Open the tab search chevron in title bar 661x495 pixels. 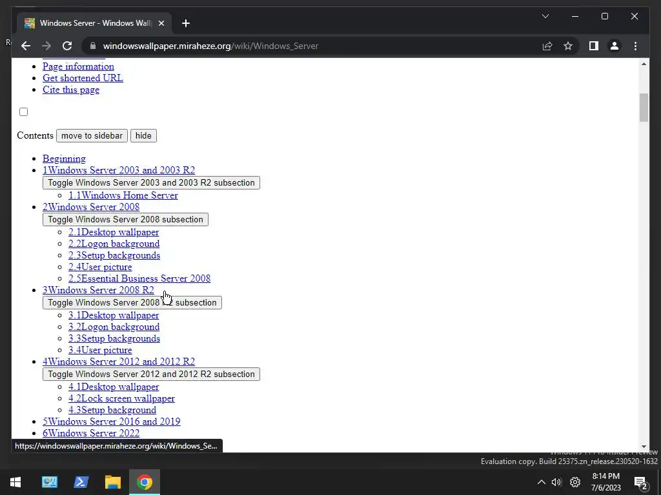pyautogui.click(x=545, y=16)
